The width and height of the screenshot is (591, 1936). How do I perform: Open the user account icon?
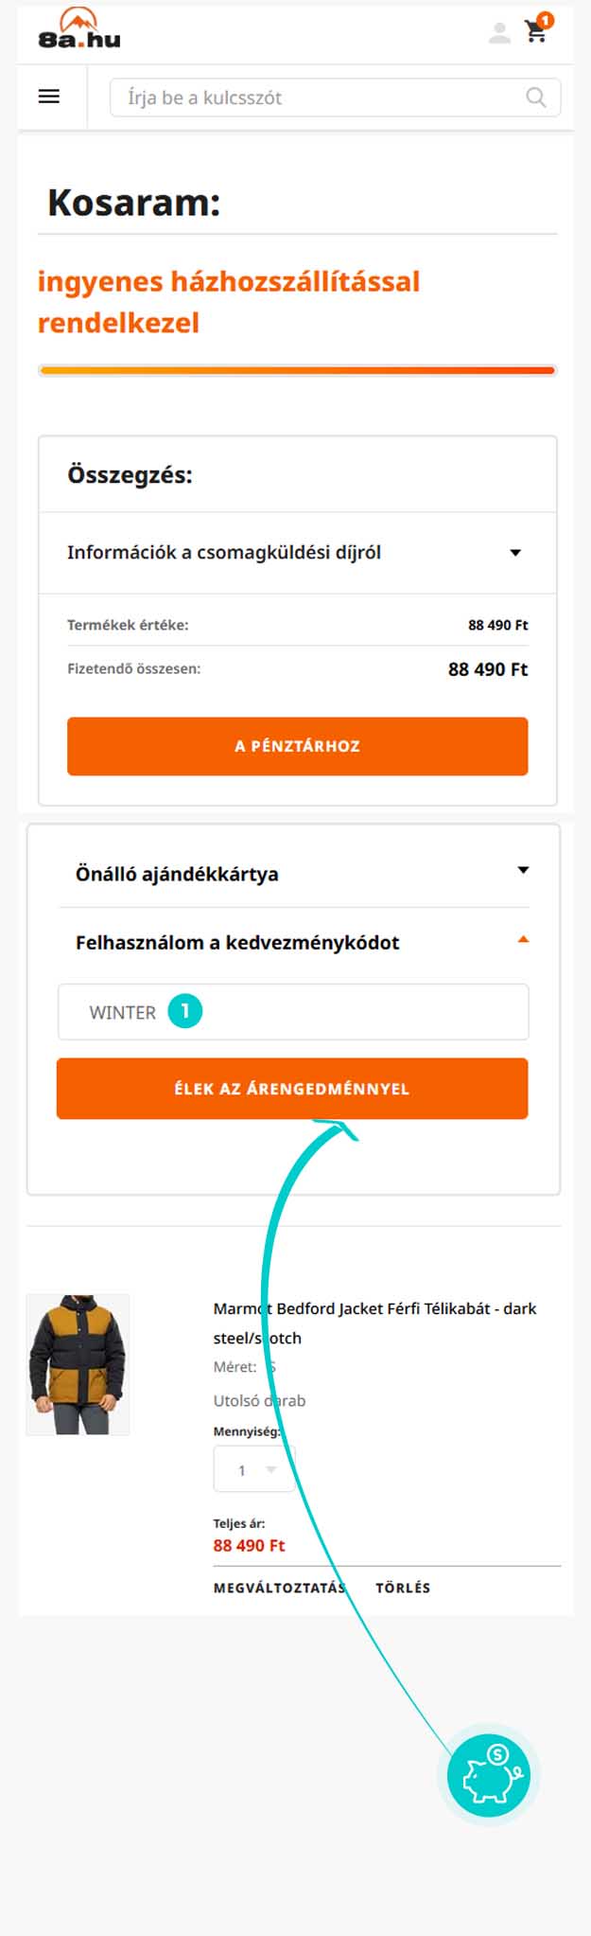(x=499, y=33)
